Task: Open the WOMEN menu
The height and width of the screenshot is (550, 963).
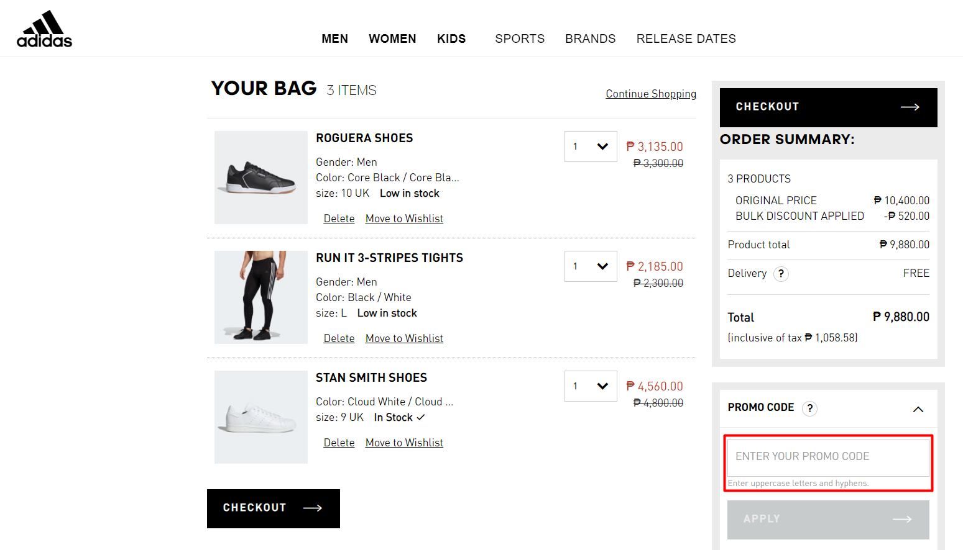Action: click(x=392, y=38)
